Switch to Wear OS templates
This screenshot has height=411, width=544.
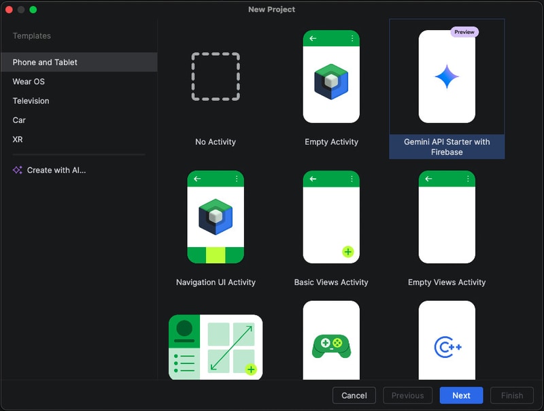tap(29, 82)
